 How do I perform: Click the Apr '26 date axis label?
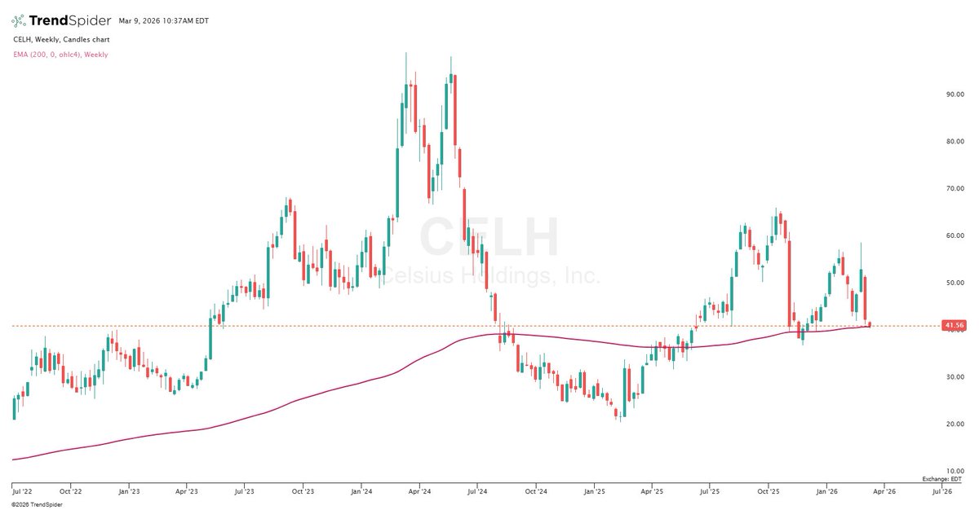(884, 491)
